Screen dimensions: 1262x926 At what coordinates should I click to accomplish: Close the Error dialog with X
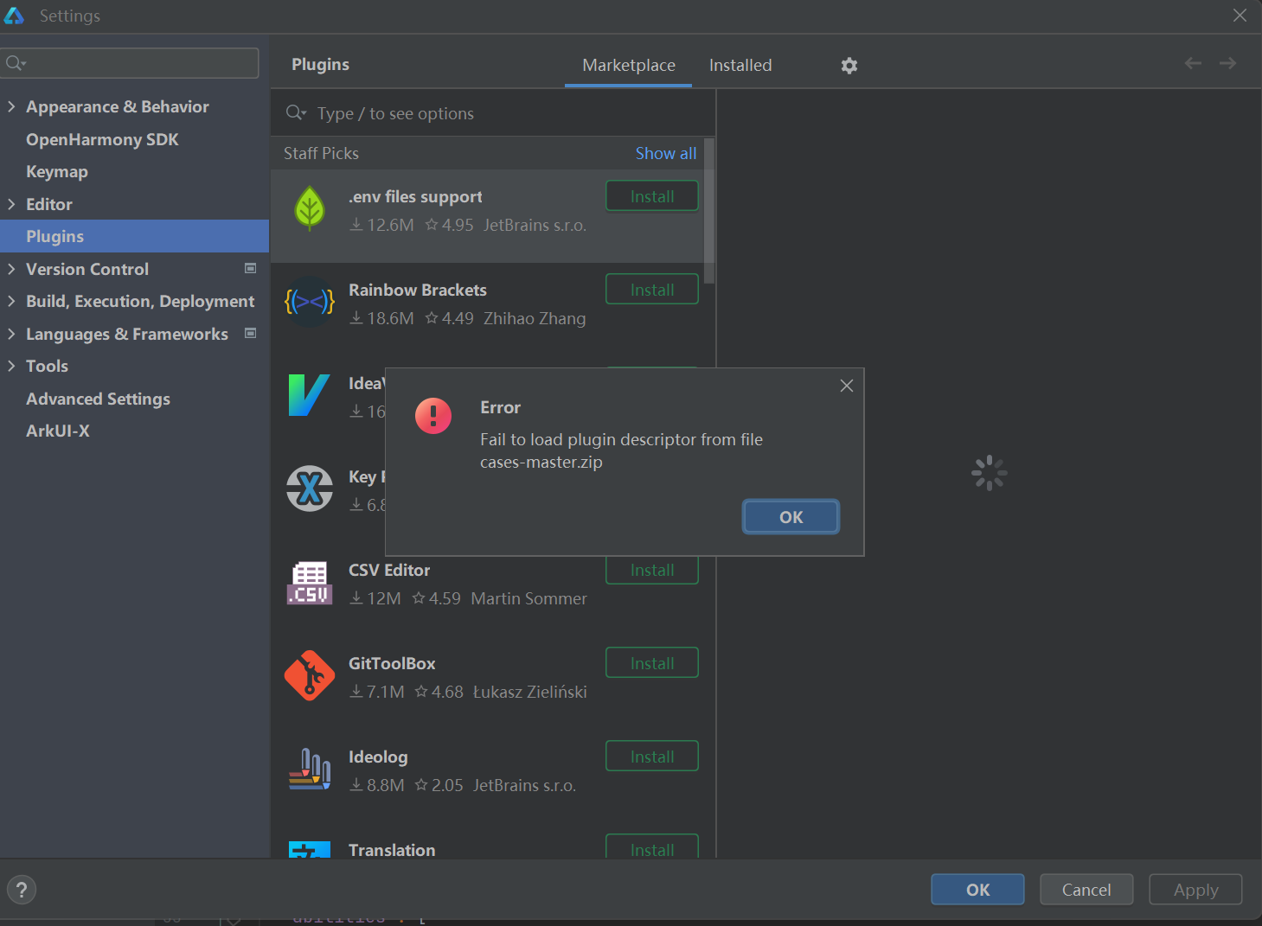coord(847,386)
